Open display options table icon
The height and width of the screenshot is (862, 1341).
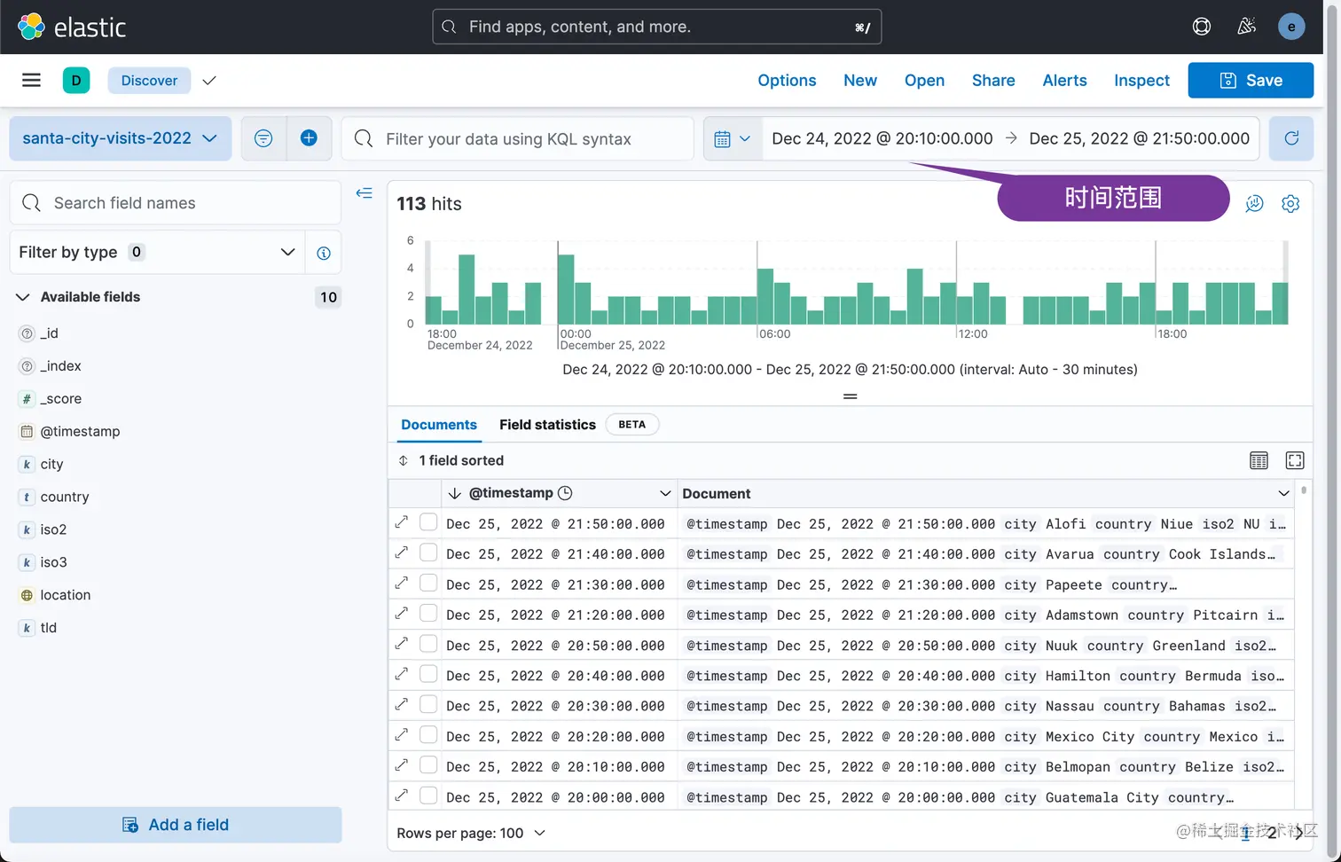click(1259, 460)
